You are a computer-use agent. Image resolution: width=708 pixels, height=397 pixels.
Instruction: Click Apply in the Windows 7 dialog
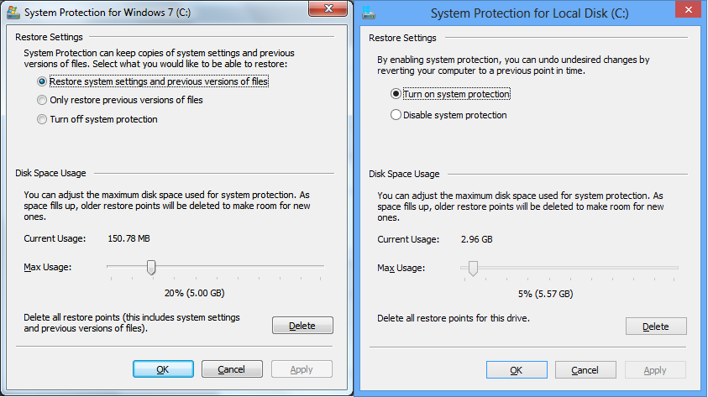pyautogui.click(x=302, y=369)
